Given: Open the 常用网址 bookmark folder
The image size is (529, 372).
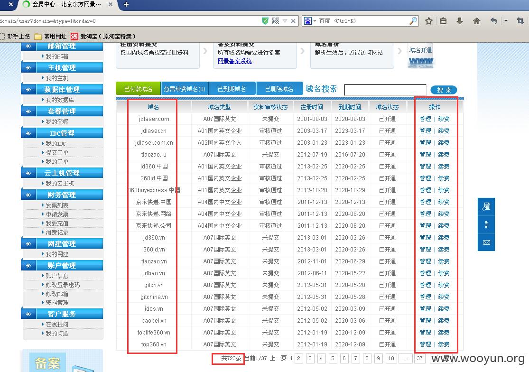Looking at the screenshot, I should pos(51,36).
